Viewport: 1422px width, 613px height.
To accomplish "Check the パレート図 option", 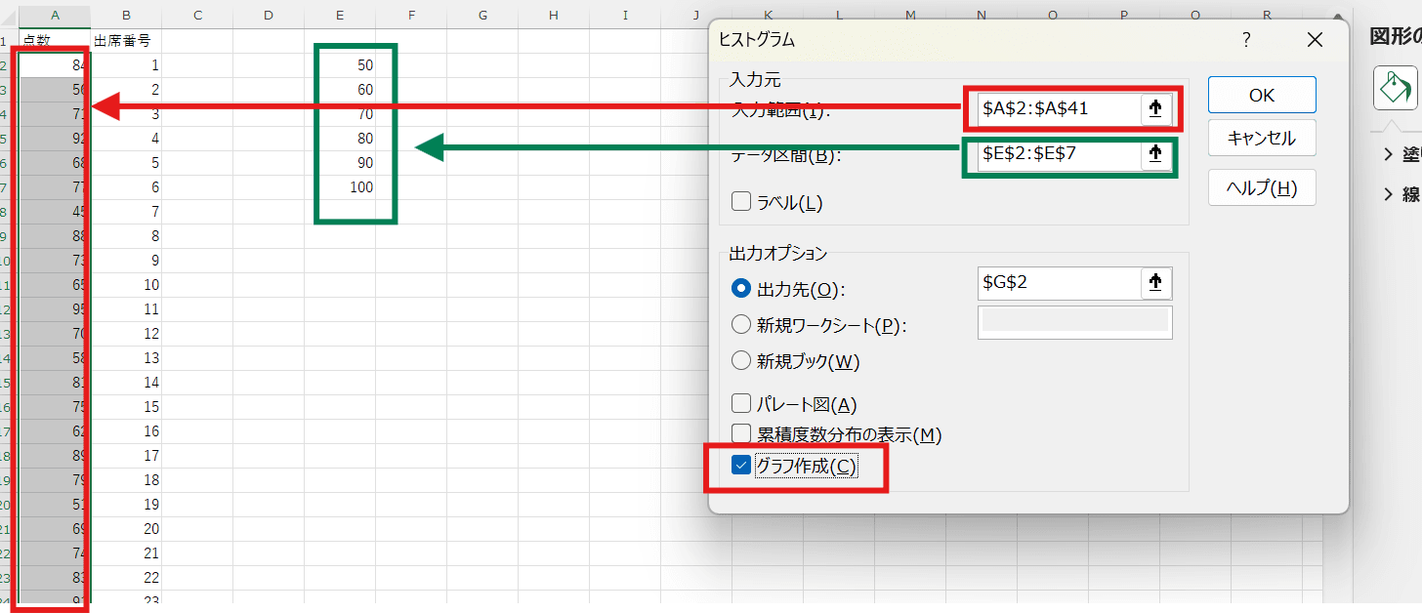I will (x=741, y=404).
